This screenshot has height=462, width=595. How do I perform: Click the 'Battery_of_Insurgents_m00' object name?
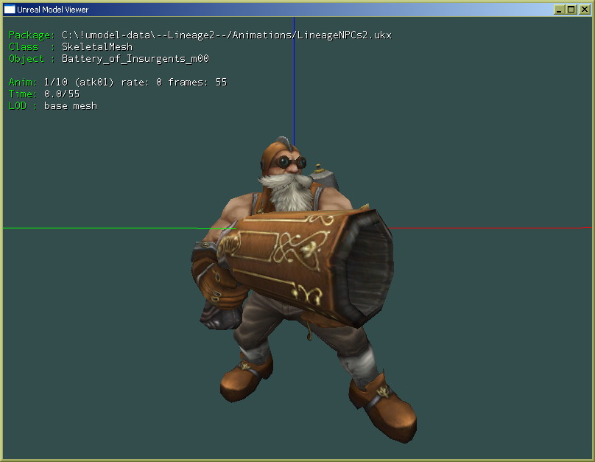coord(135,59)
